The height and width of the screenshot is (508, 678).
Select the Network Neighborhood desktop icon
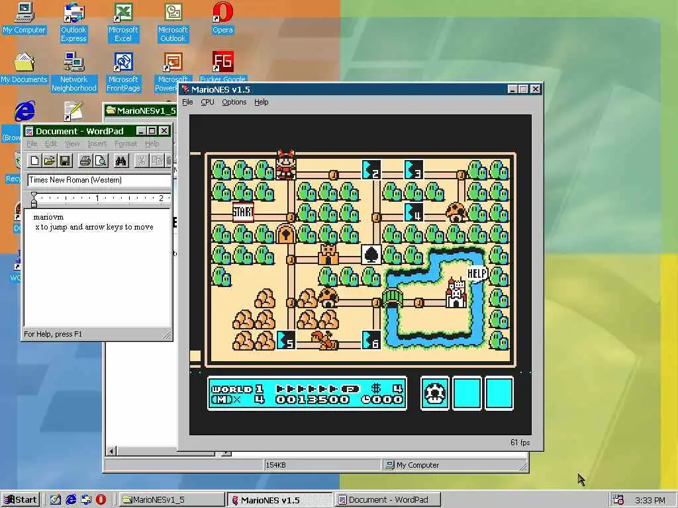(x=73, y=72)
